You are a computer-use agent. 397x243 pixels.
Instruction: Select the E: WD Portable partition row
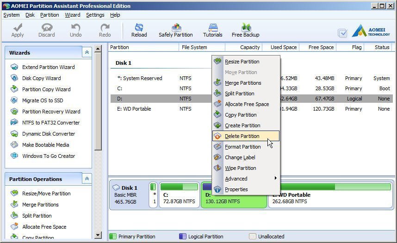[x=251, y=109]
